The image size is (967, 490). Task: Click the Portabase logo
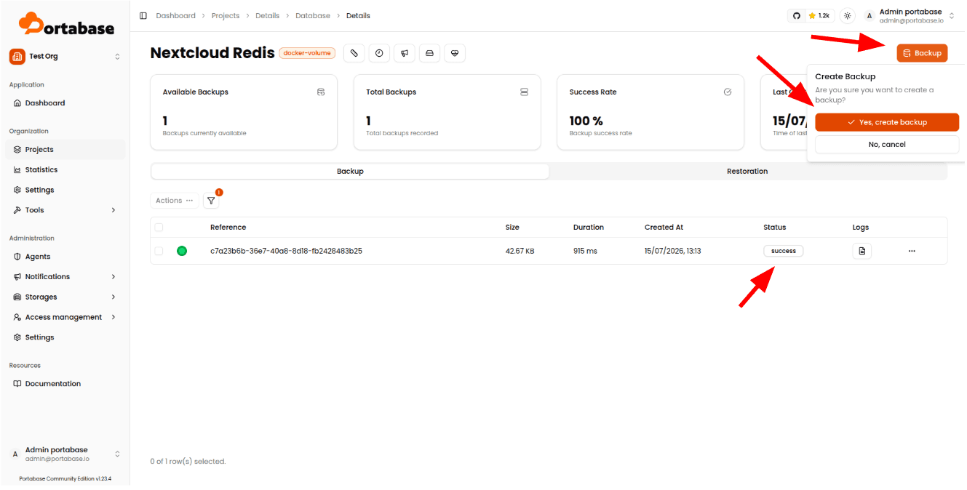point(66,24)
